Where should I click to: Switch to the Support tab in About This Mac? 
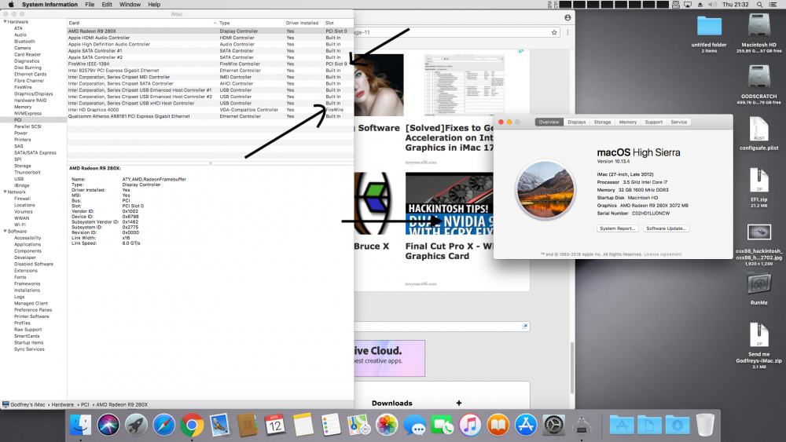(653, 122)
